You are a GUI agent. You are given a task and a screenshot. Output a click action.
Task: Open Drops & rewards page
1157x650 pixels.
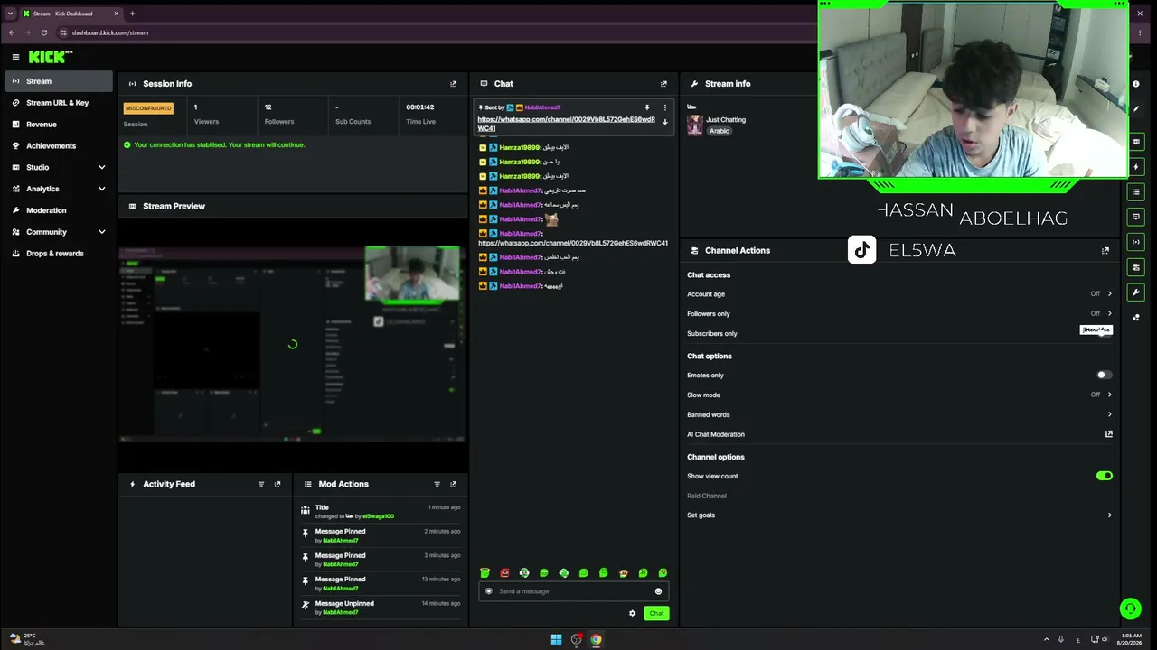[59, 254]
